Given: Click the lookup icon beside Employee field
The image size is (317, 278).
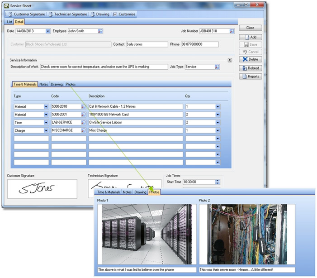Looking at the screenshot, I should [100, 31].
